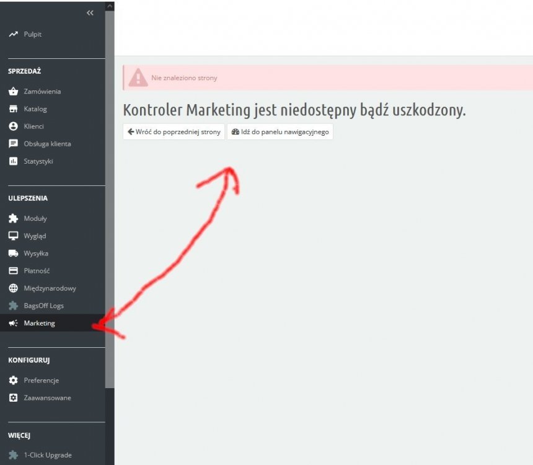Click the Obsługa klienta chat icon
This screenshot has height=465, width=533.
pyautogui.click(x=13, y=144)
